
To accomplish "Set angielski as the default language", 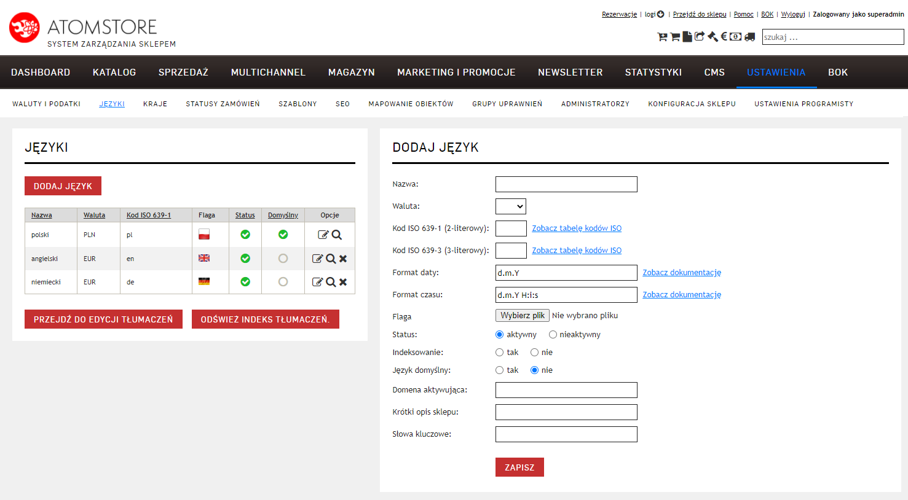I will click(283, 259).
